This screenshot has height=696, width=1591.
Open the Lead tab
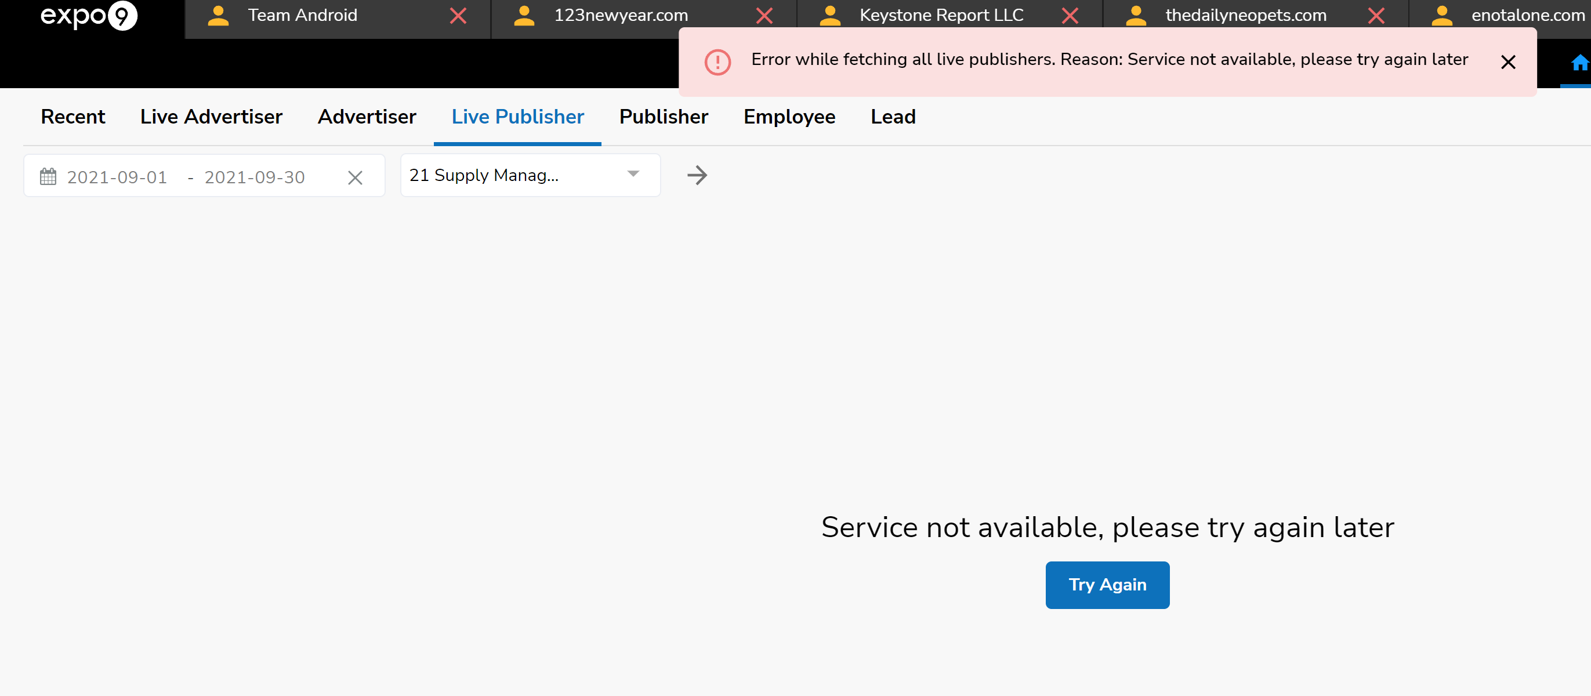click(x=893, y=117)
